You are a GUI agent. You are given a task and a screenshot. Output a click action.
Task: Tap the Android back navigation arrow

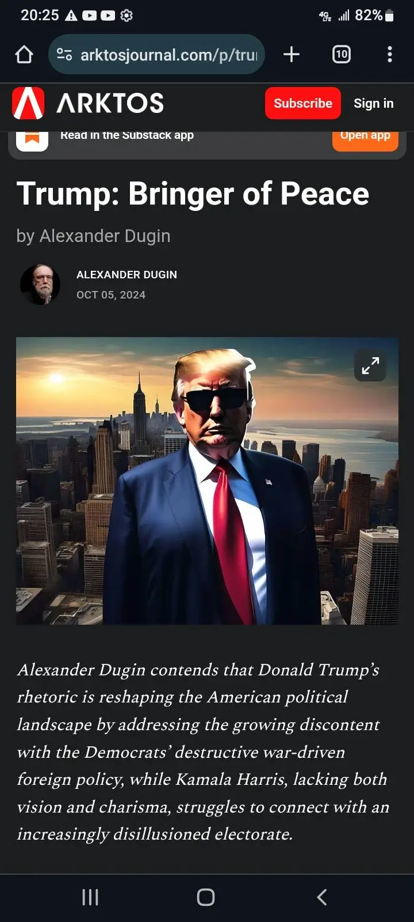(x=322, y=897)
